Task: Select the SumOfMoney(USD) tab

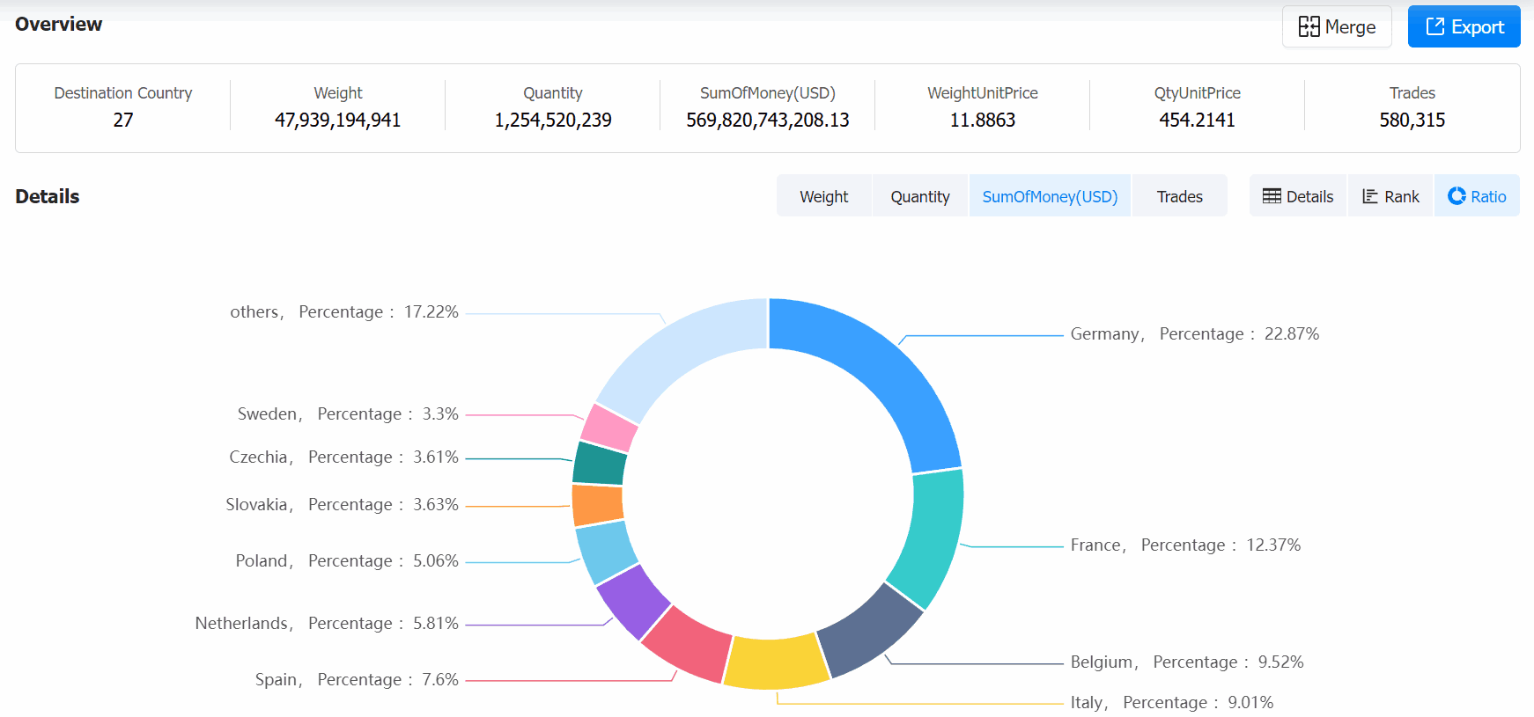Action: pyautogui.click(x=1050, y=196)
